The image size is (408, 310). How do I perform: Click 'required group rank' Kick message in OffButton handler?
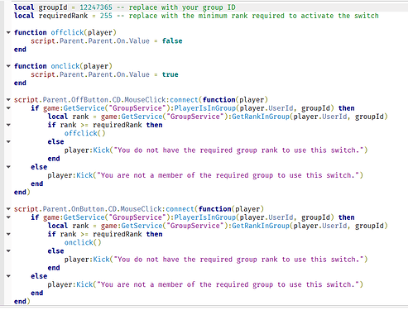pyautogui.click(x=238, y=150)
